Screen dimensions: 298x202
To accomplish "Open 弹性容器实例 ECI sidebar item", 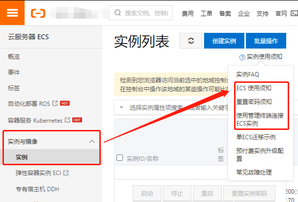I will [38, 173].
